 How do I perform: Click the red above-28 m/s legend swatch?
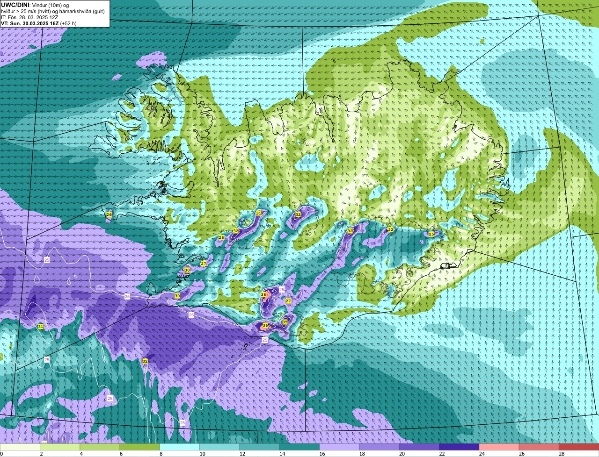(579, 447)
